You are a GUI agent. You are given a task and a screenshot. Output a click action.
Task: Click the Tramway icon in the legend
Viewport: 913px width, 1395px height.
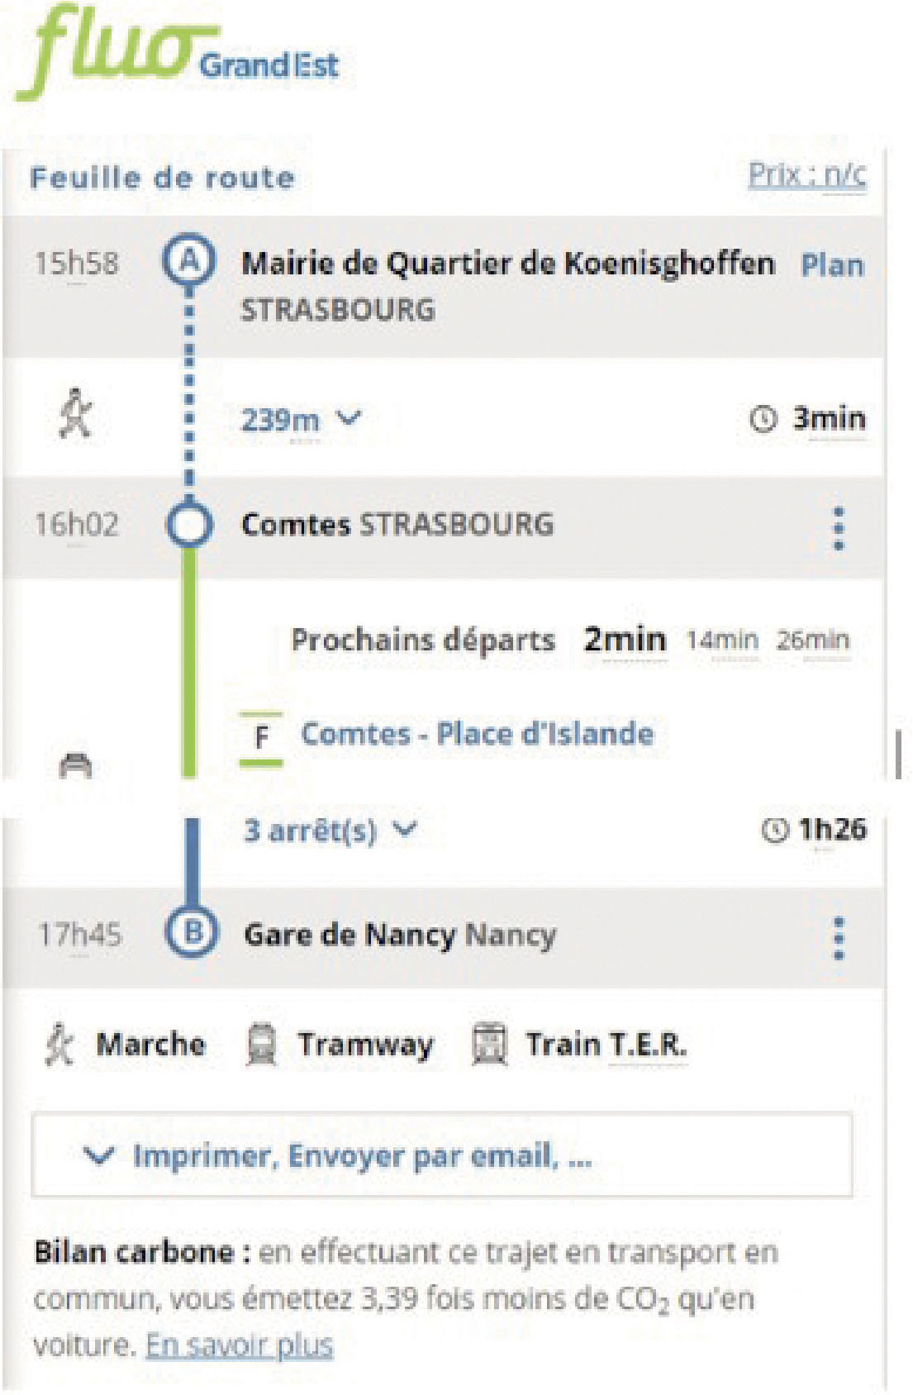tap(261, 1045)
